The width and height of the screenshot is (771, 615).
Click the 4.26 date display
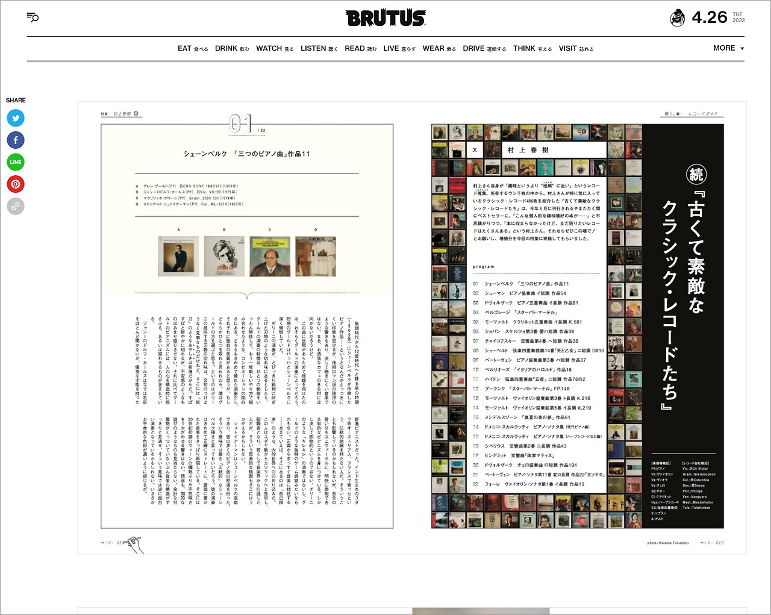coord(710,17)
